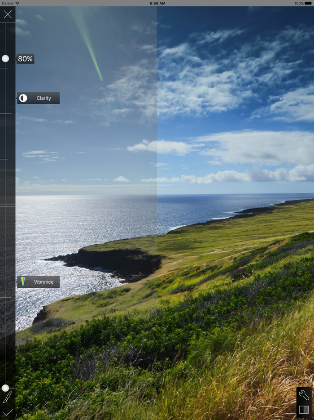Tap the 8:59 AM clock
The image size is (314, 420).
157,3
